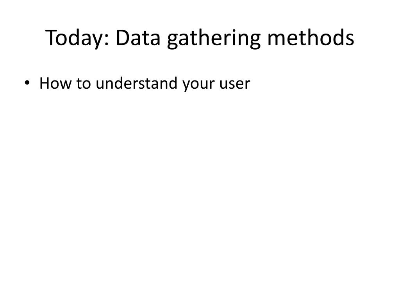Screen dimensions: 400x300
Task: Click the slide title text
Action: coord(200,38)
